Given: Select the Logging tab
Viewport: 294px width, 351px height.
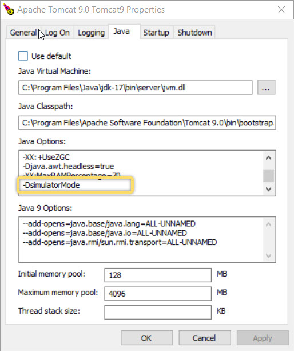Looking at the screenshot, I should pos(91,33).
